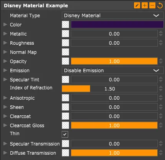Click the Roughness value slider field
Viewport: 165px width, 160px height.
[x=114, y=43]
